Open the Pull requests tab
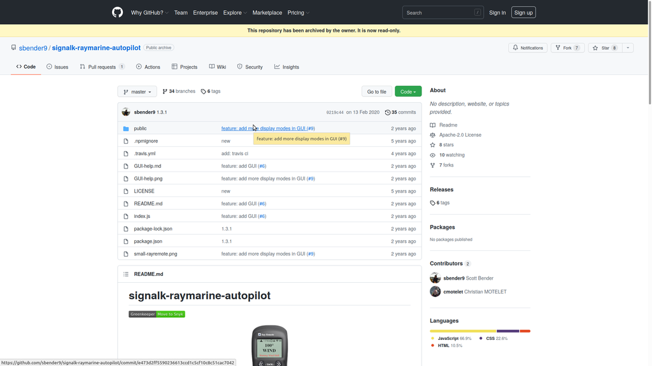 coord(103,67)
